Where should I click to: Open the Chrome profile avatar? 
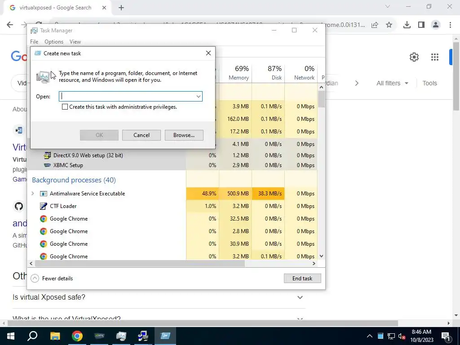tap(436, 25)
